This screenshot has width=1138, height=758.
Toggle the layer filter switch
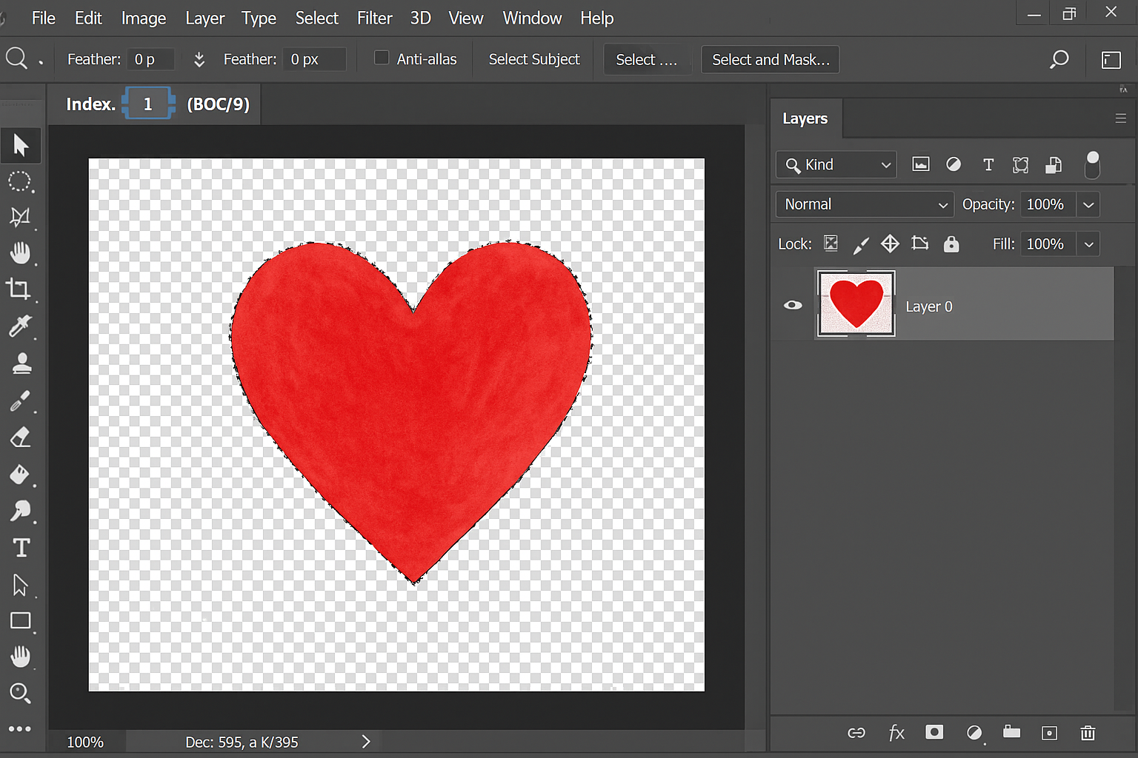click(x=1092, y=164)
